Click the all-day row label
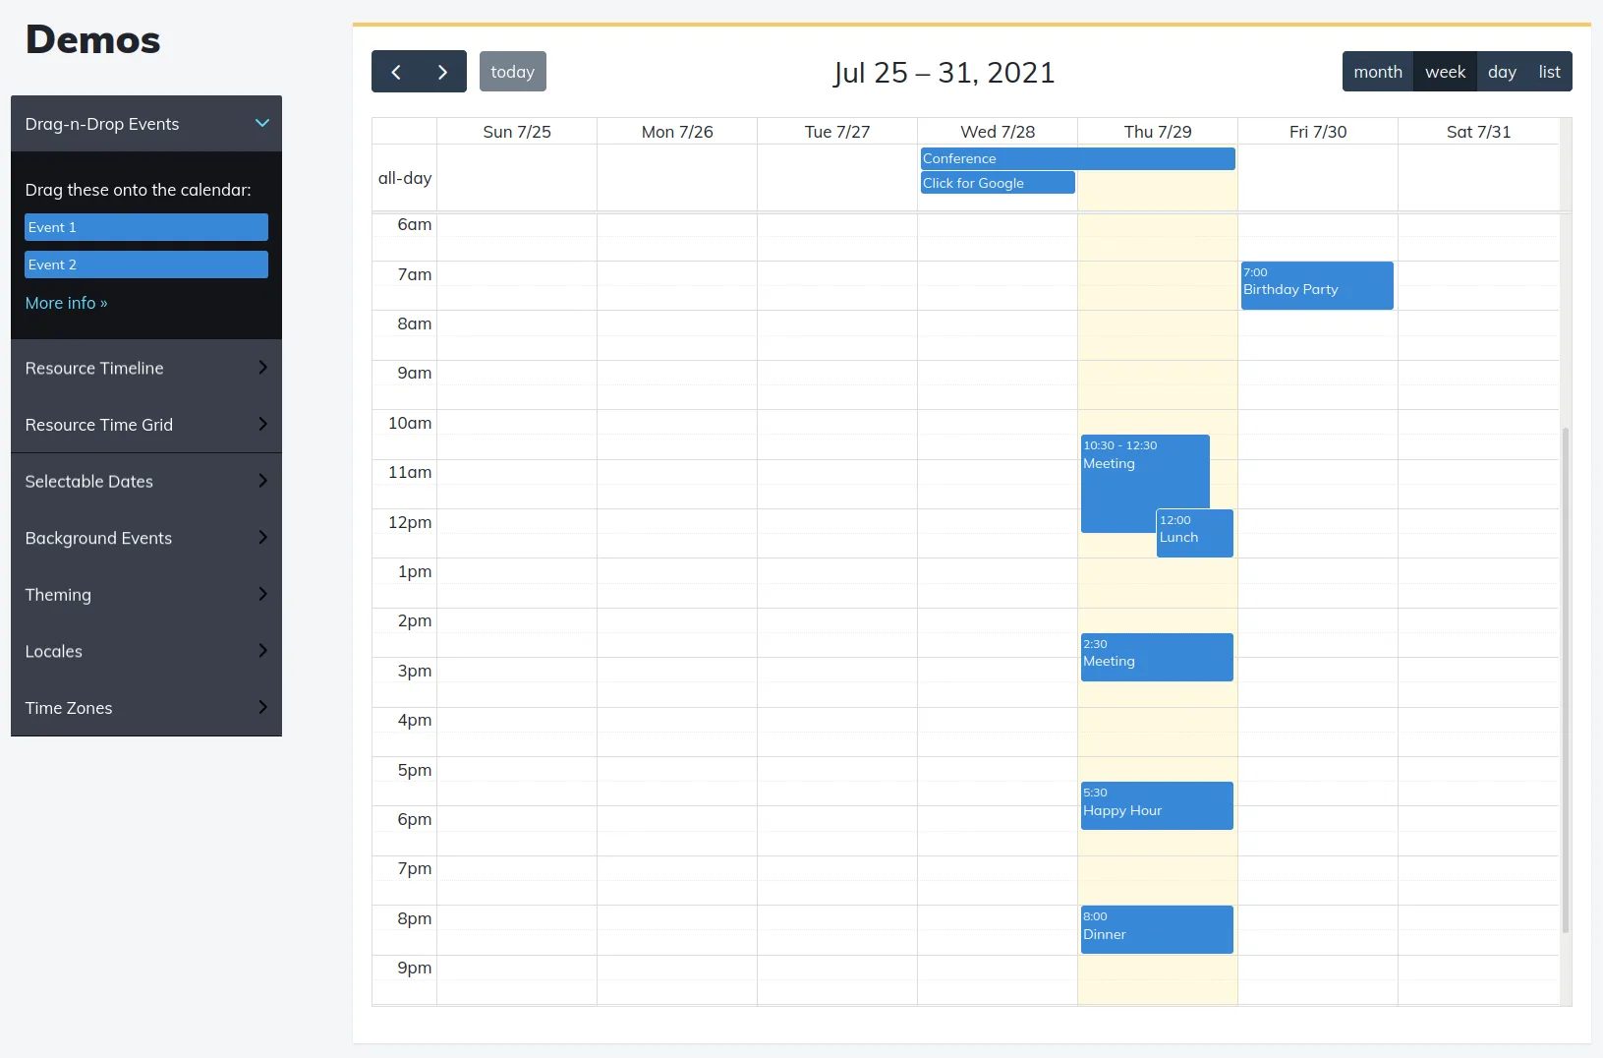The width and height of the screenshot is (1603, 1058). [405, 178]
